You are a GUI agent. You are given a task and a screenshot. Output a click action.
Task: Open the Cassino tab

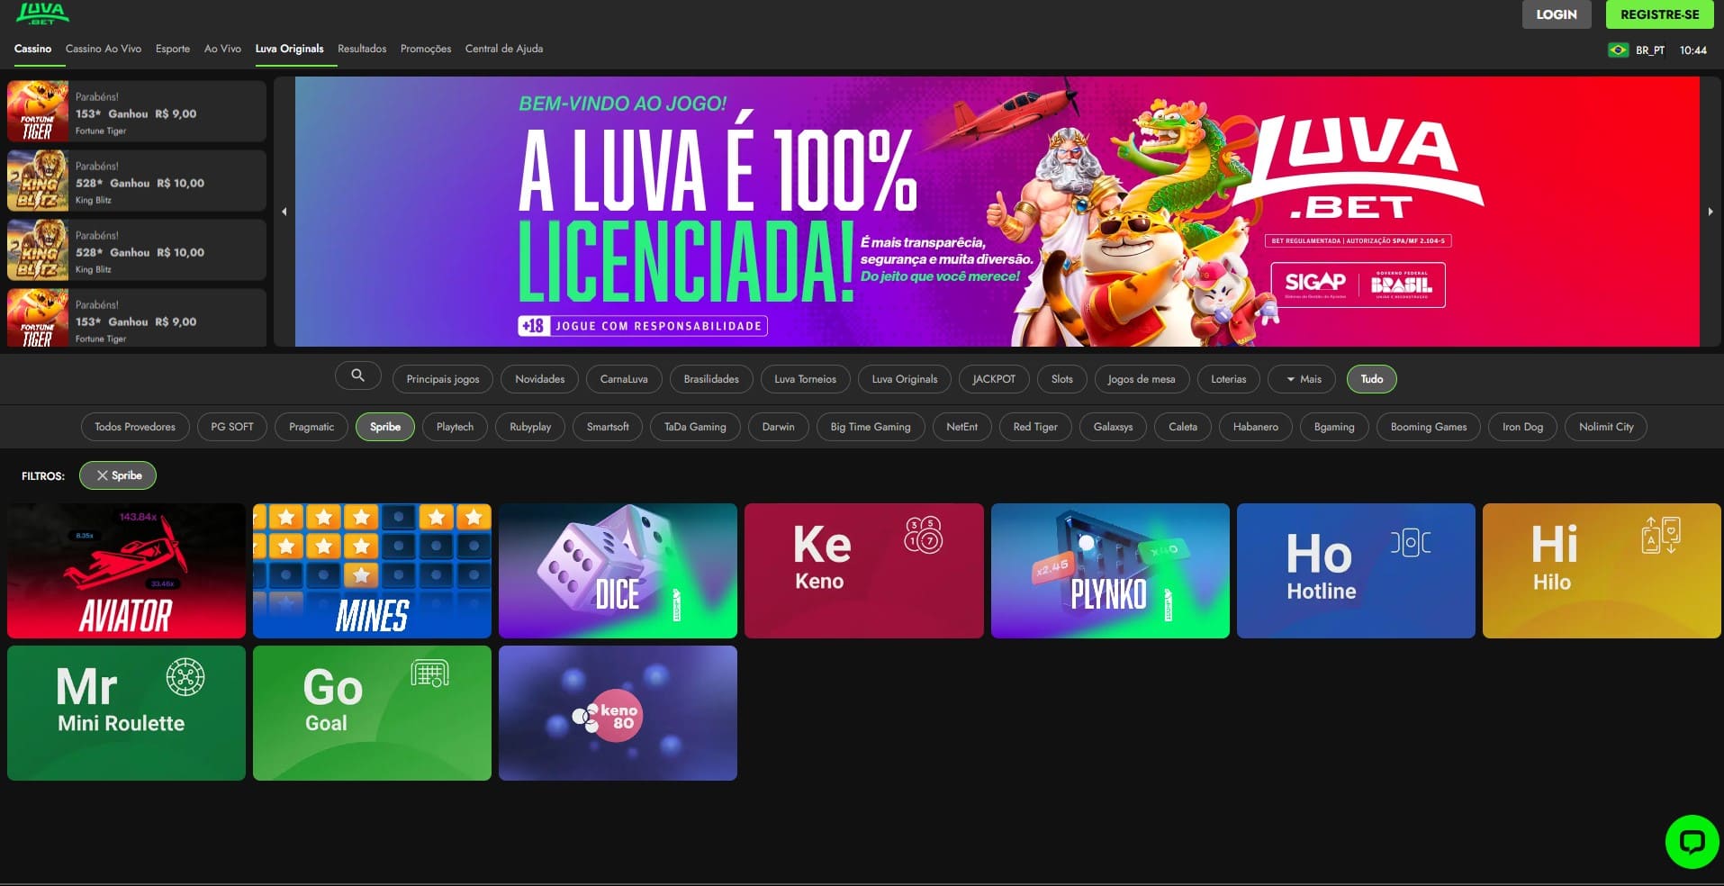pos(32,49)
